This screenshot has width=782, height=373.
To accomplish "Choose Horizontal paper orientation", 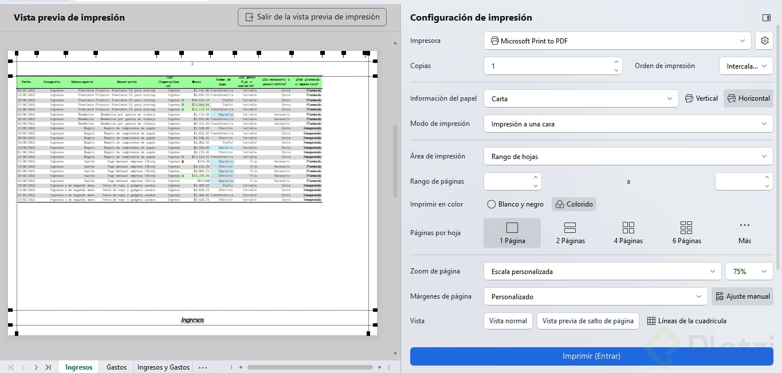I will (x=748, y=98).
